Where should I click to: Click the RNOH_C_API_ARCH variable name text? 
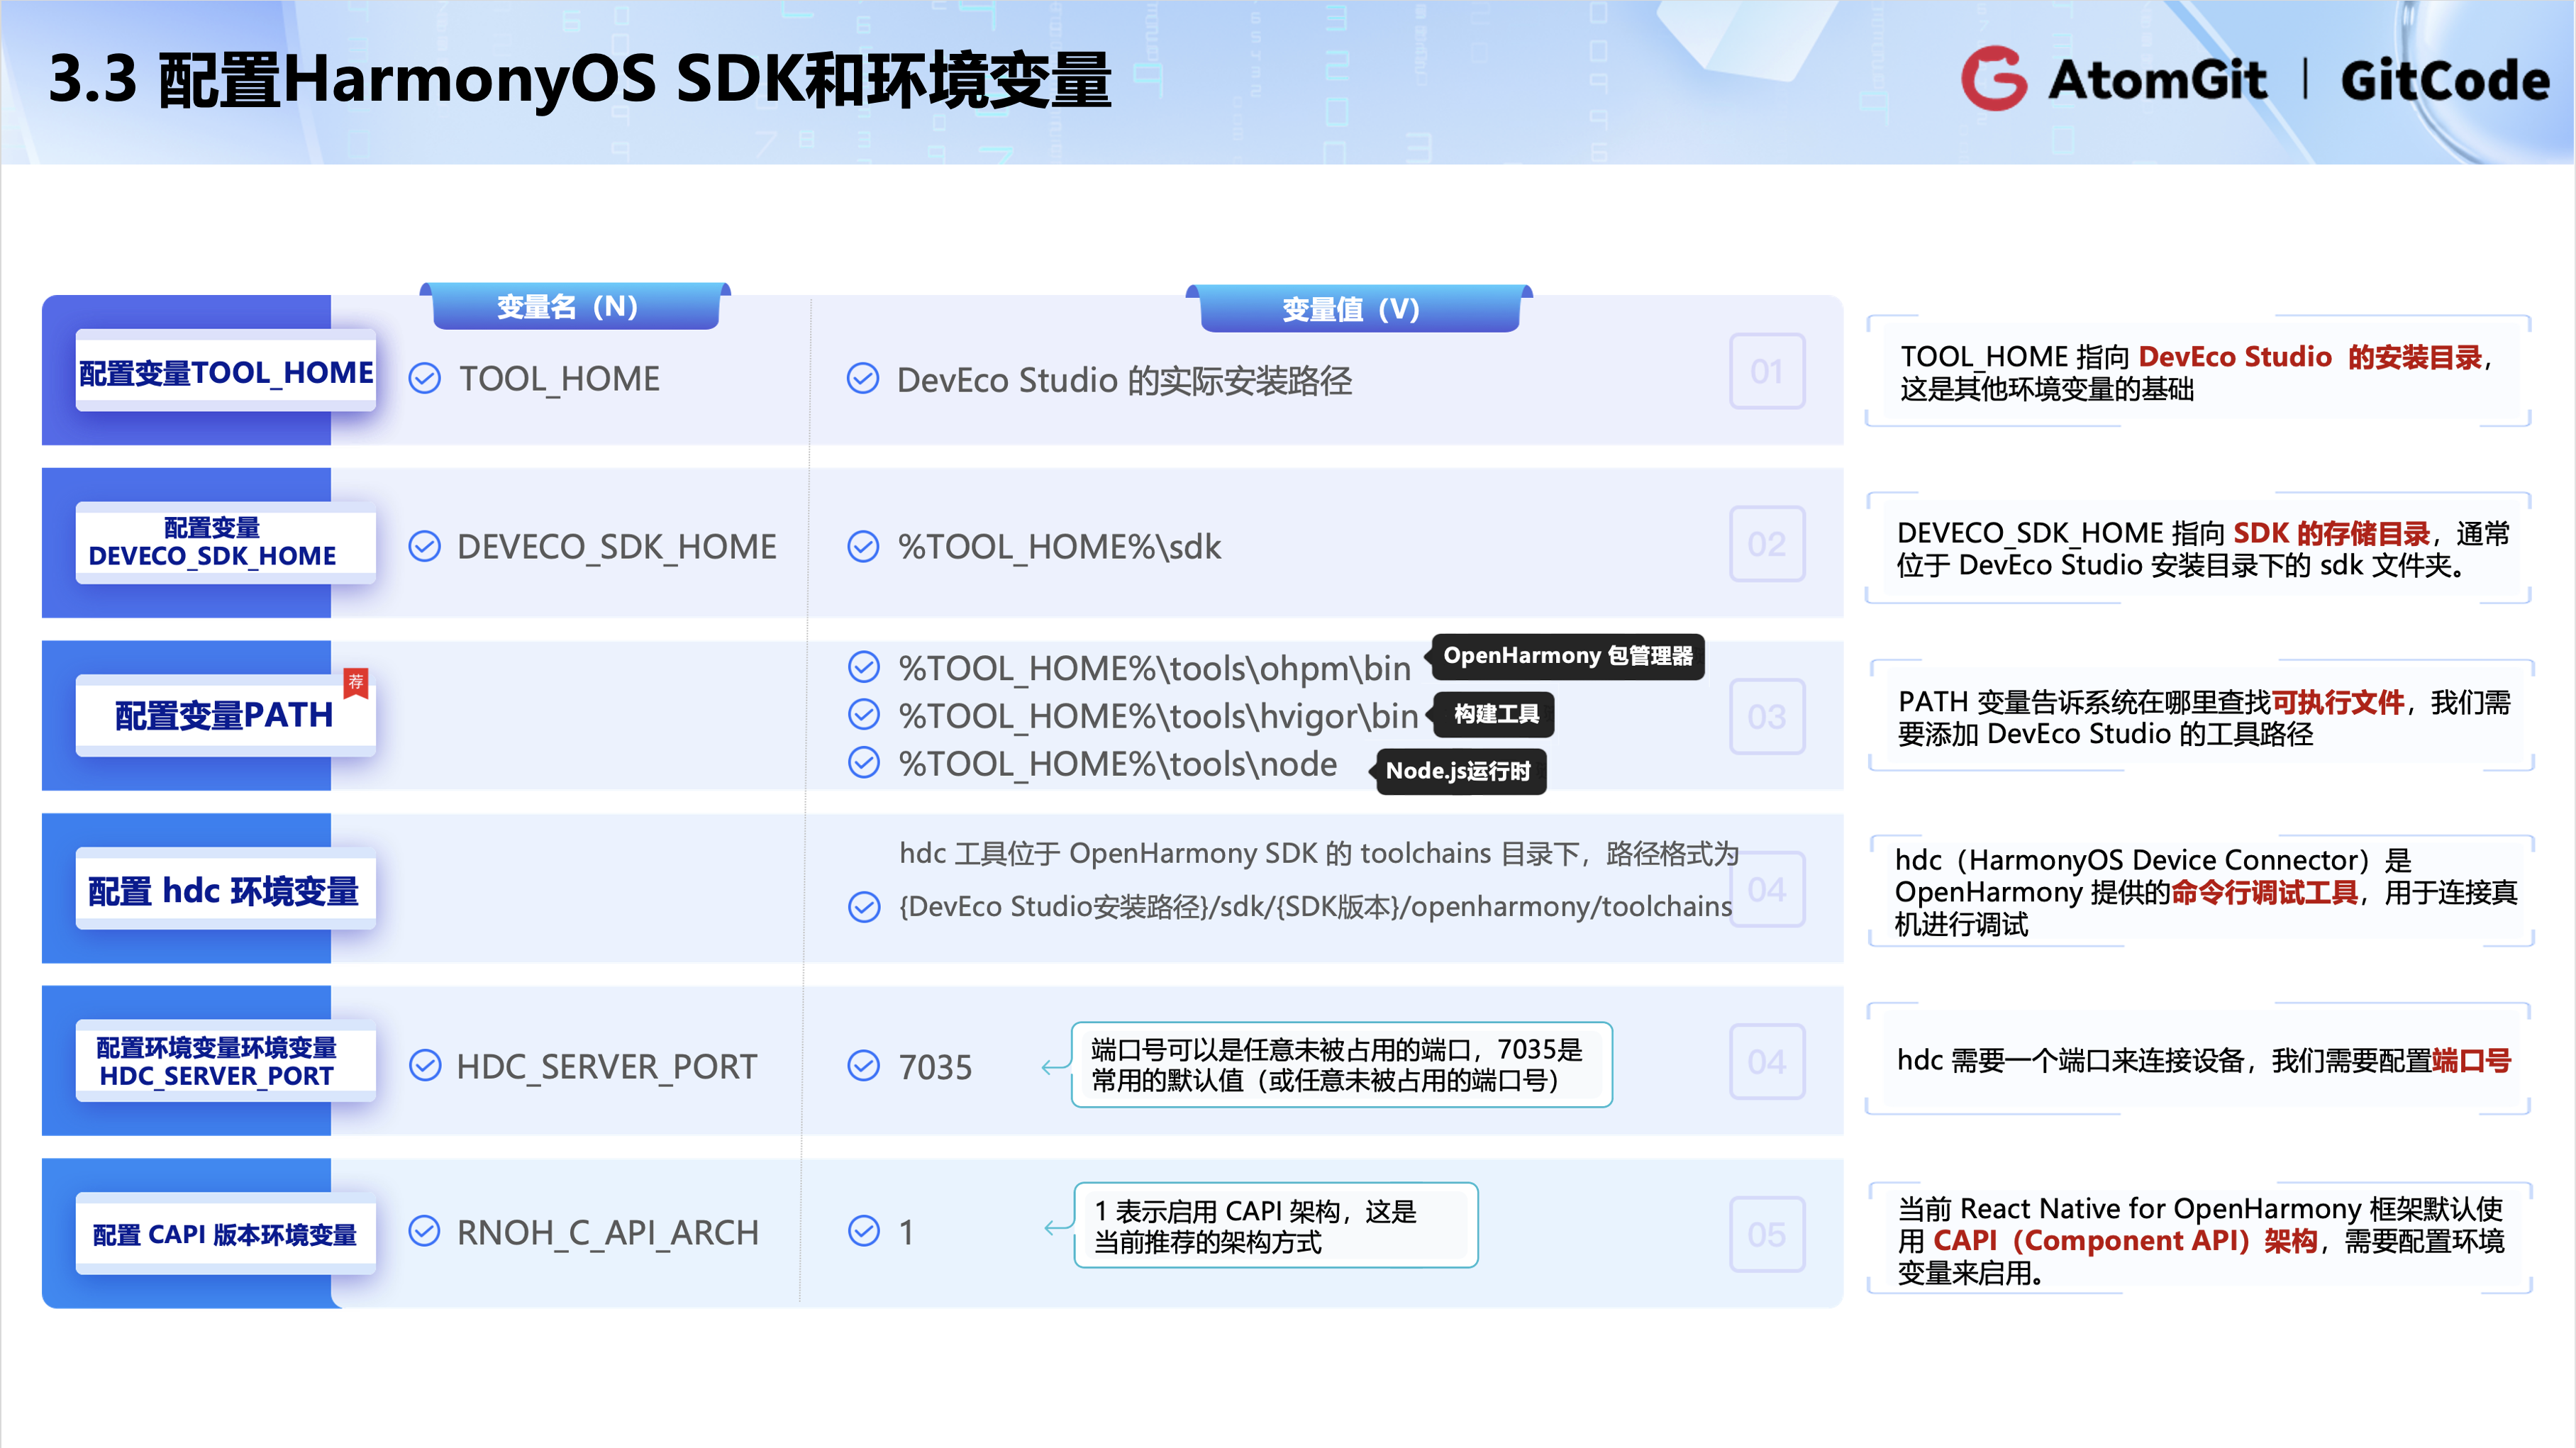607,1232
